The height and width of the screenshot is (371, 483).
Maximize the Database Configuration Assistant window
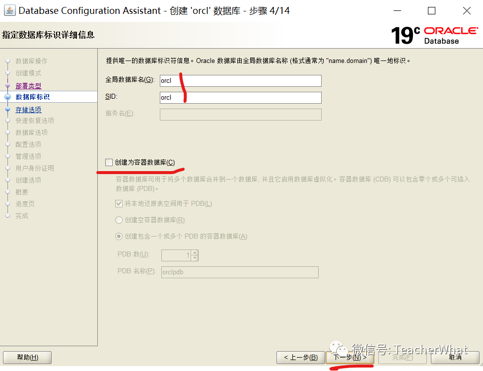tap(431, 11)
